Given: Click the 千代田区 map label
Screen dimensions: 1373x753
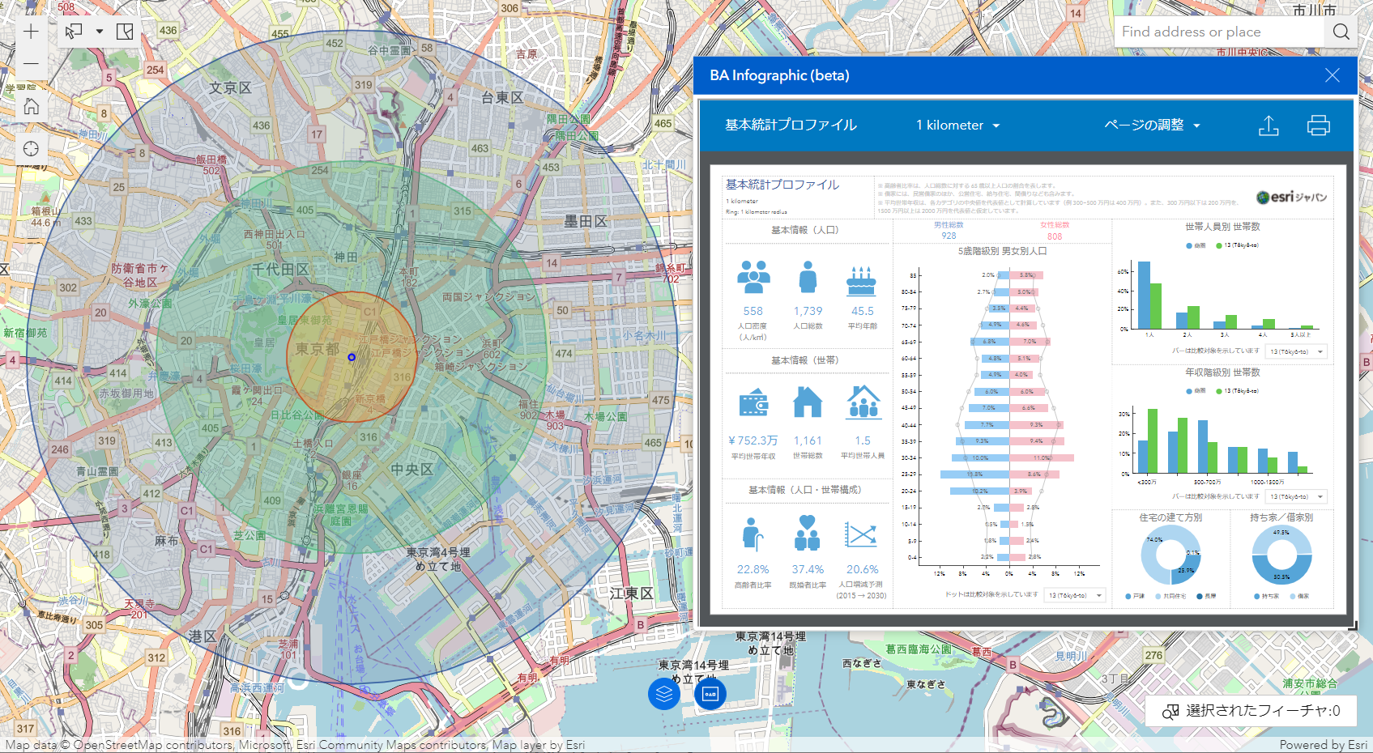Looking at the screenshot, I should coord(279,269).
